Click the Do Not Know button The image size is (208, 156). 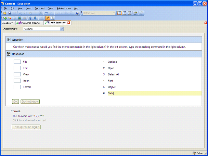(30, 102)
